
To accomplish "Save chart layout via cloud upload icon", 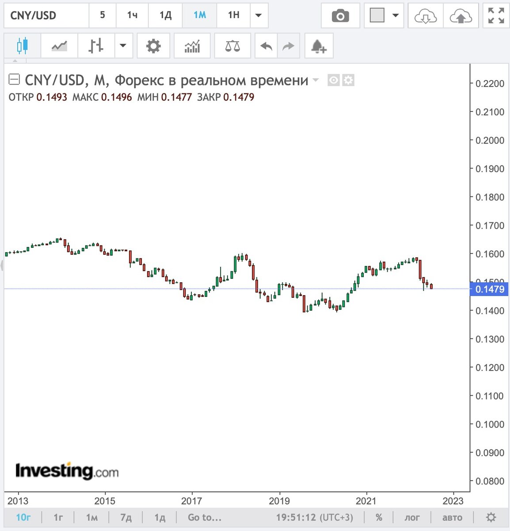I will 461,15.
